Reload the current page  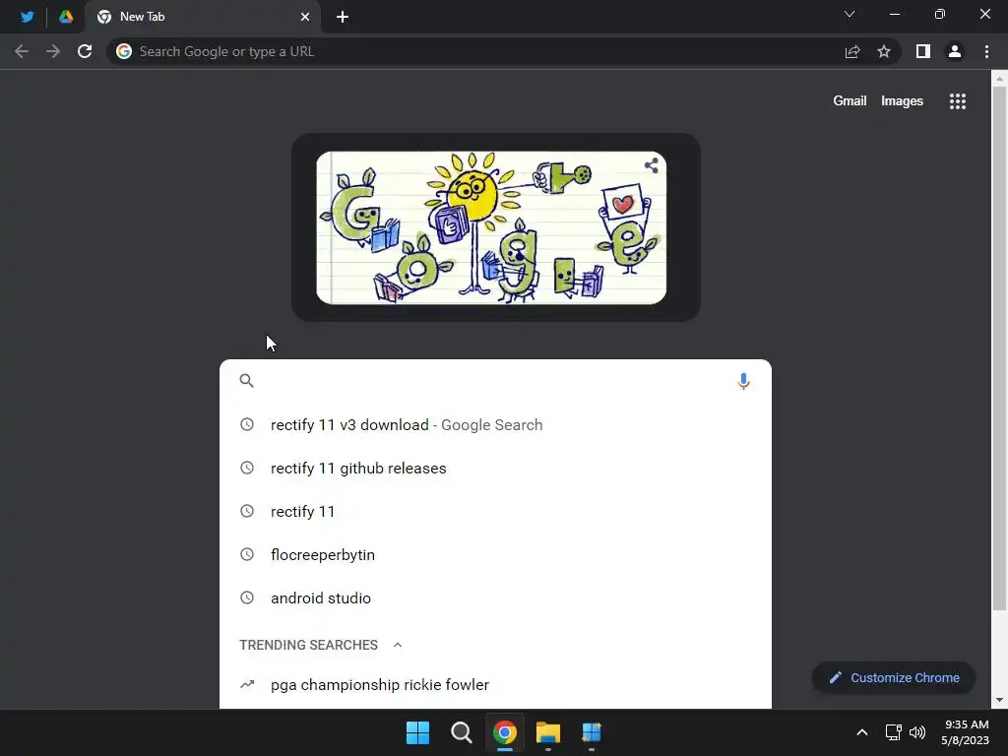(x=85, y=51)
